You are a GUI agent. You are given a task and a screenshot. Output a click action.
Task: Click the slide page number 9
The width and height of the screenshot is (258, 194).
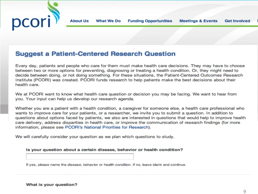(x=245, y=191)
